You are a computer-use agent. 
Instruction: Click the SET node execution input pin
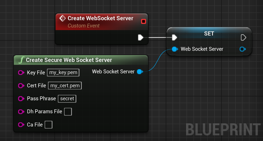[175, 37]
